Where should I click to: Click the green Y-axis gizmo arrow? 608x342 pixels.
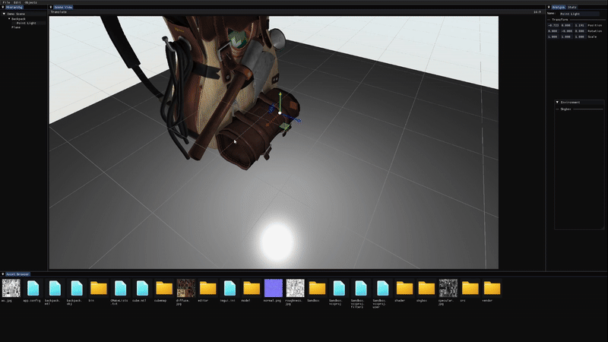click(x=280, y=99)
